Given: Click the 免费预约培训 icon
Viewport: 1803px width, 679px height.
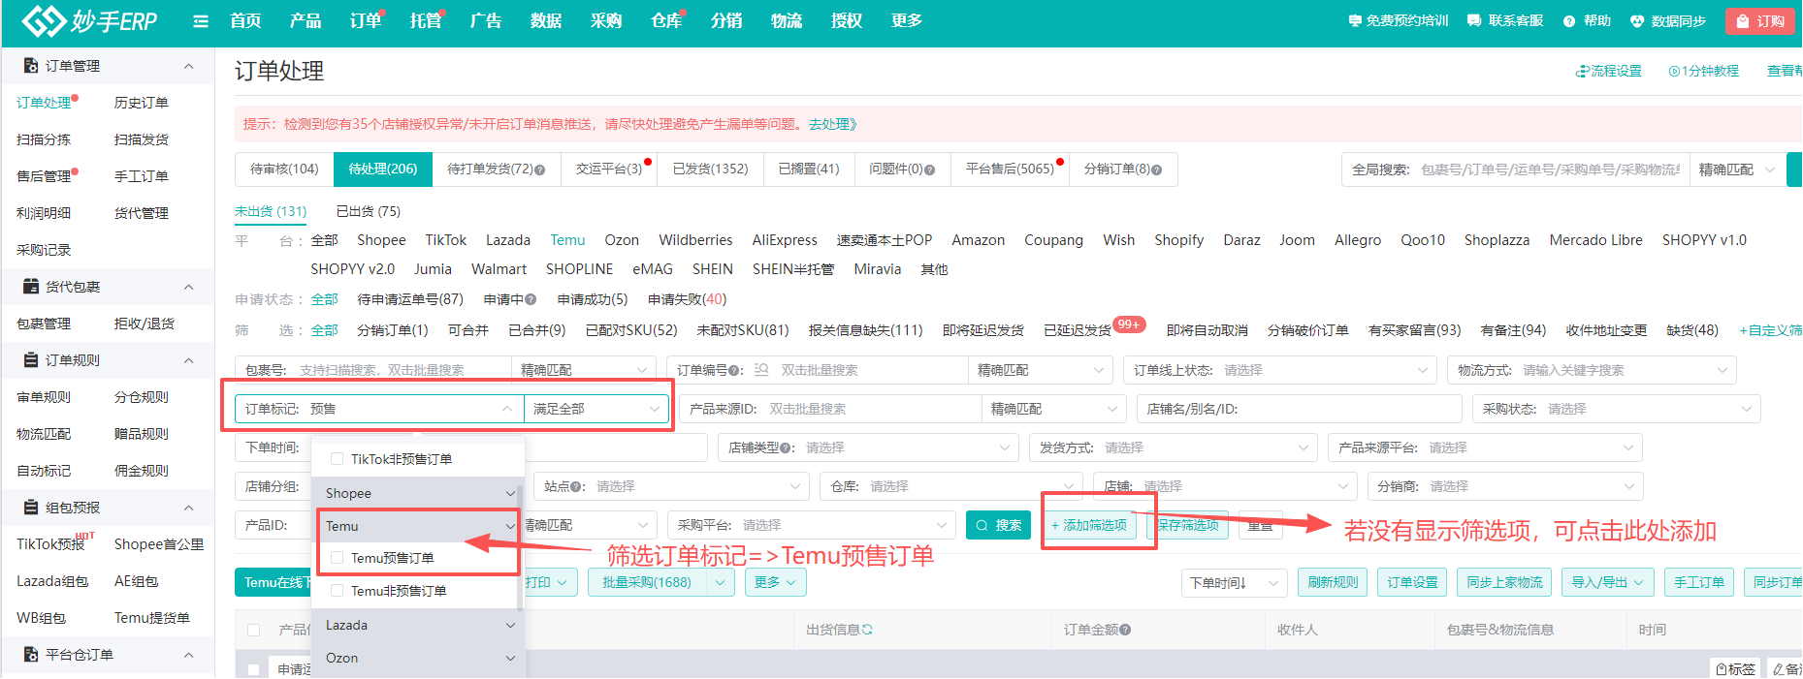Looking at the screenshot, I should click(x=1355, y=21).
